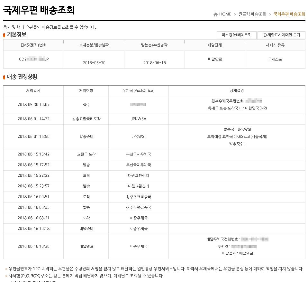308x282 pixels.
Task: Click the 상세설명 column header
Action: [237, 91]
